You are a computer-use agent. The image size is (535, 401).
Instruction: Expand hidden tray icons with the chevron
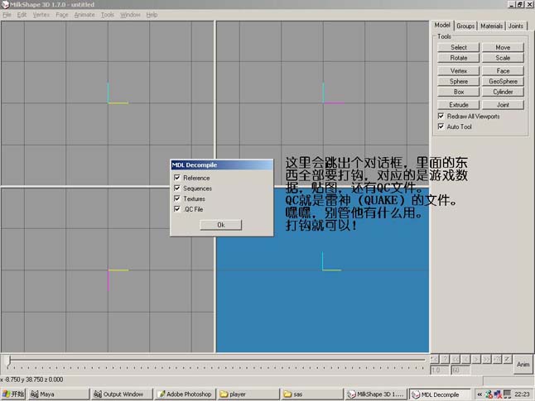pos(480,394)
